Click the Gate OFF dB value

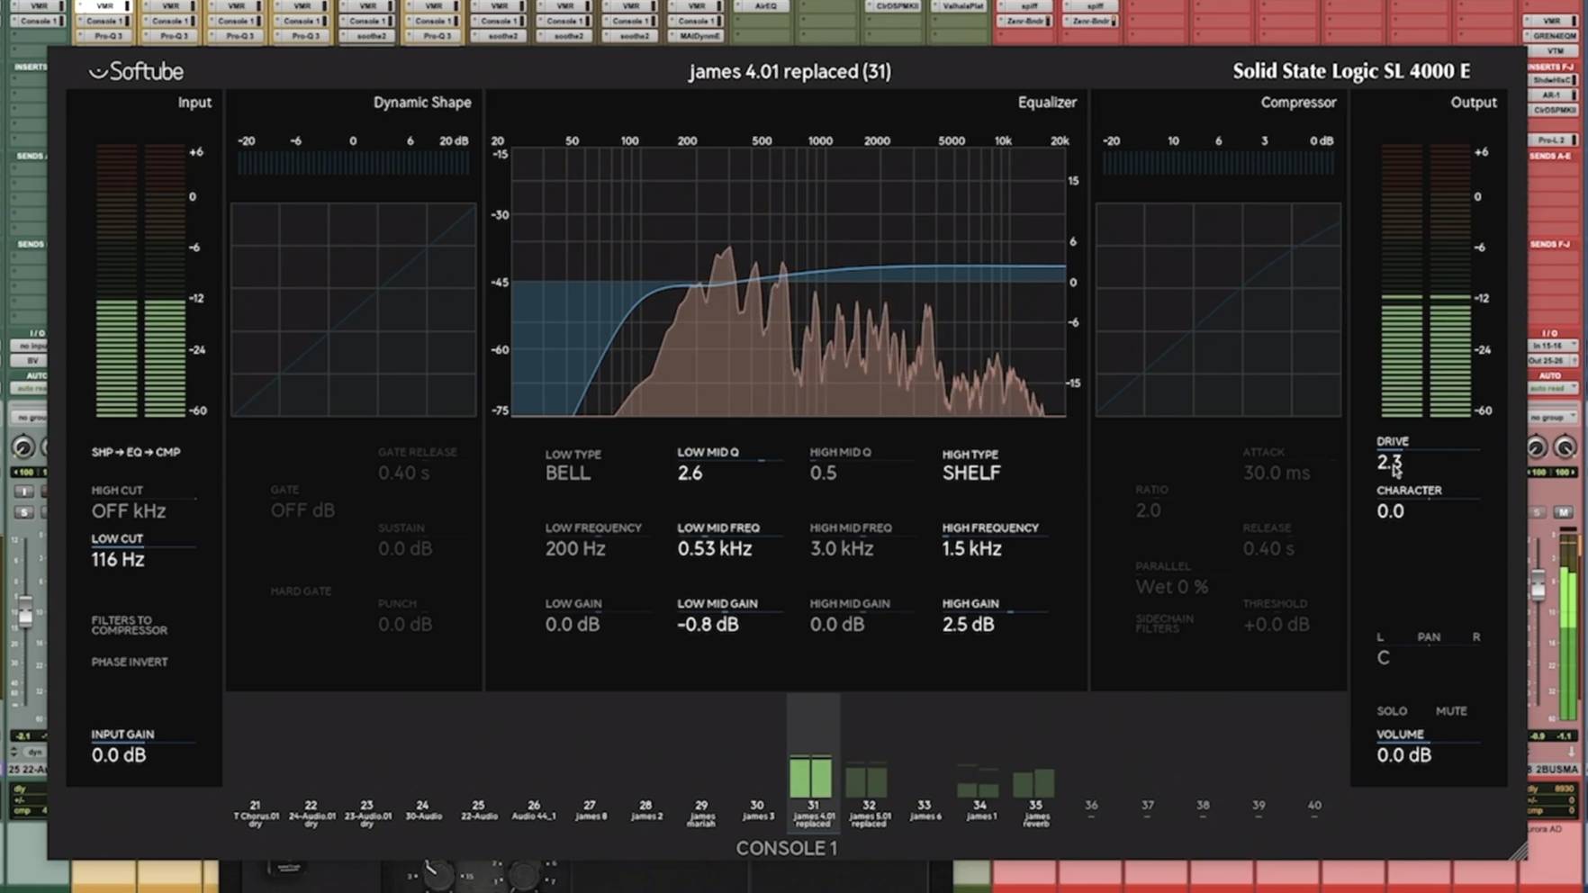click(302, 510)
